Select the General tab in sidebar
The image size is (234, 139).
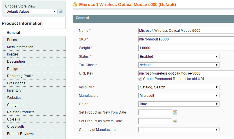[34, 33]
